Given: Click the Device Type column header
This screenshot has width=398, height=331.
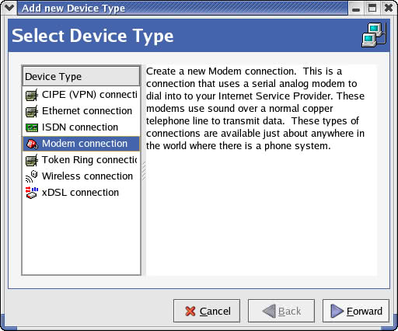Looking at the screenshot, I should [x=81, y=76].
